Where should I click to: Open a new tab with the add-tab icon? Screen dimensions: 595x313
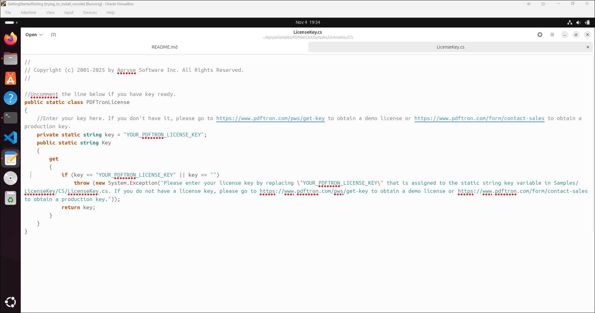(x=53, y=35)
